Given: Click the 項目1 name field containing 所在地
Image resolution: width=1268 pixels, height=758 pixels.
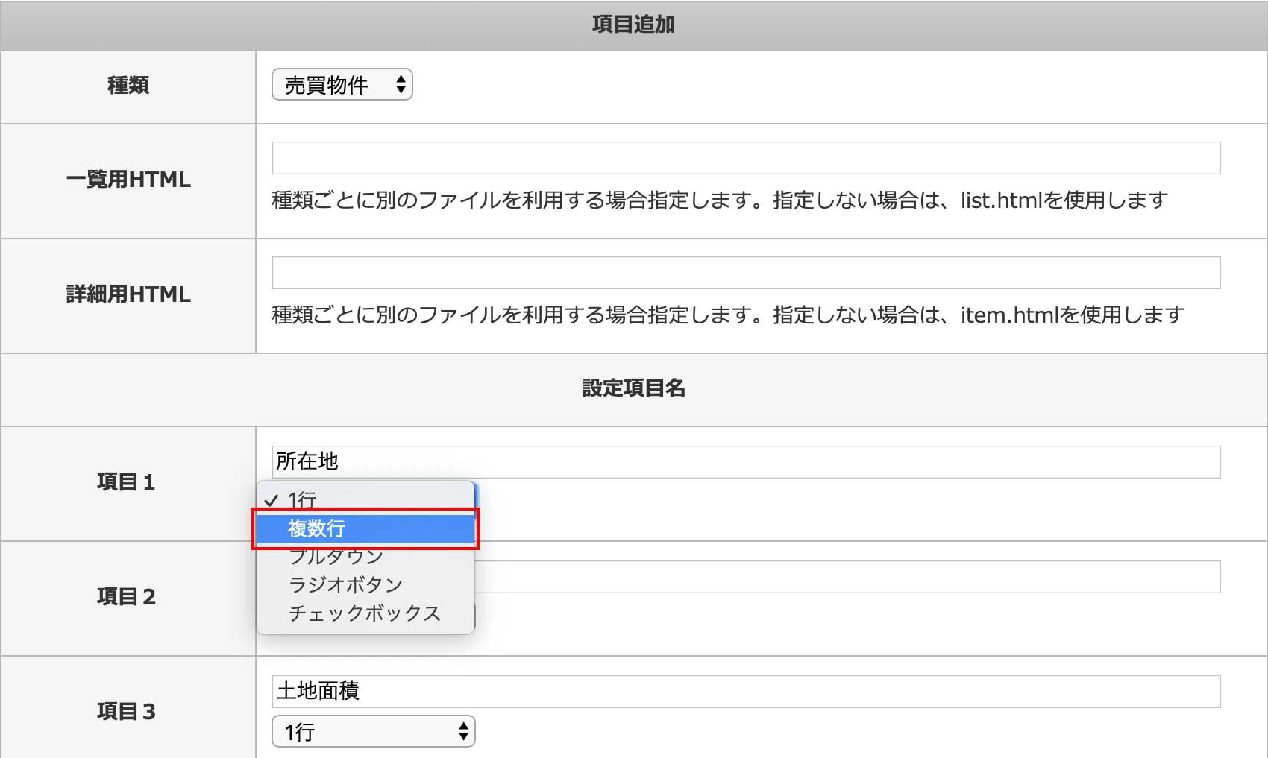Looking at the screenshot, I should click(746, 462).
